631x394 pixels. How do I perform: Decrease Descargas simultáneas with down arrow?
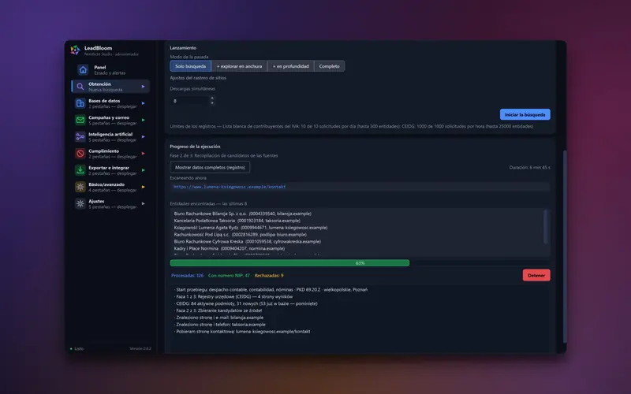point(212,103)
